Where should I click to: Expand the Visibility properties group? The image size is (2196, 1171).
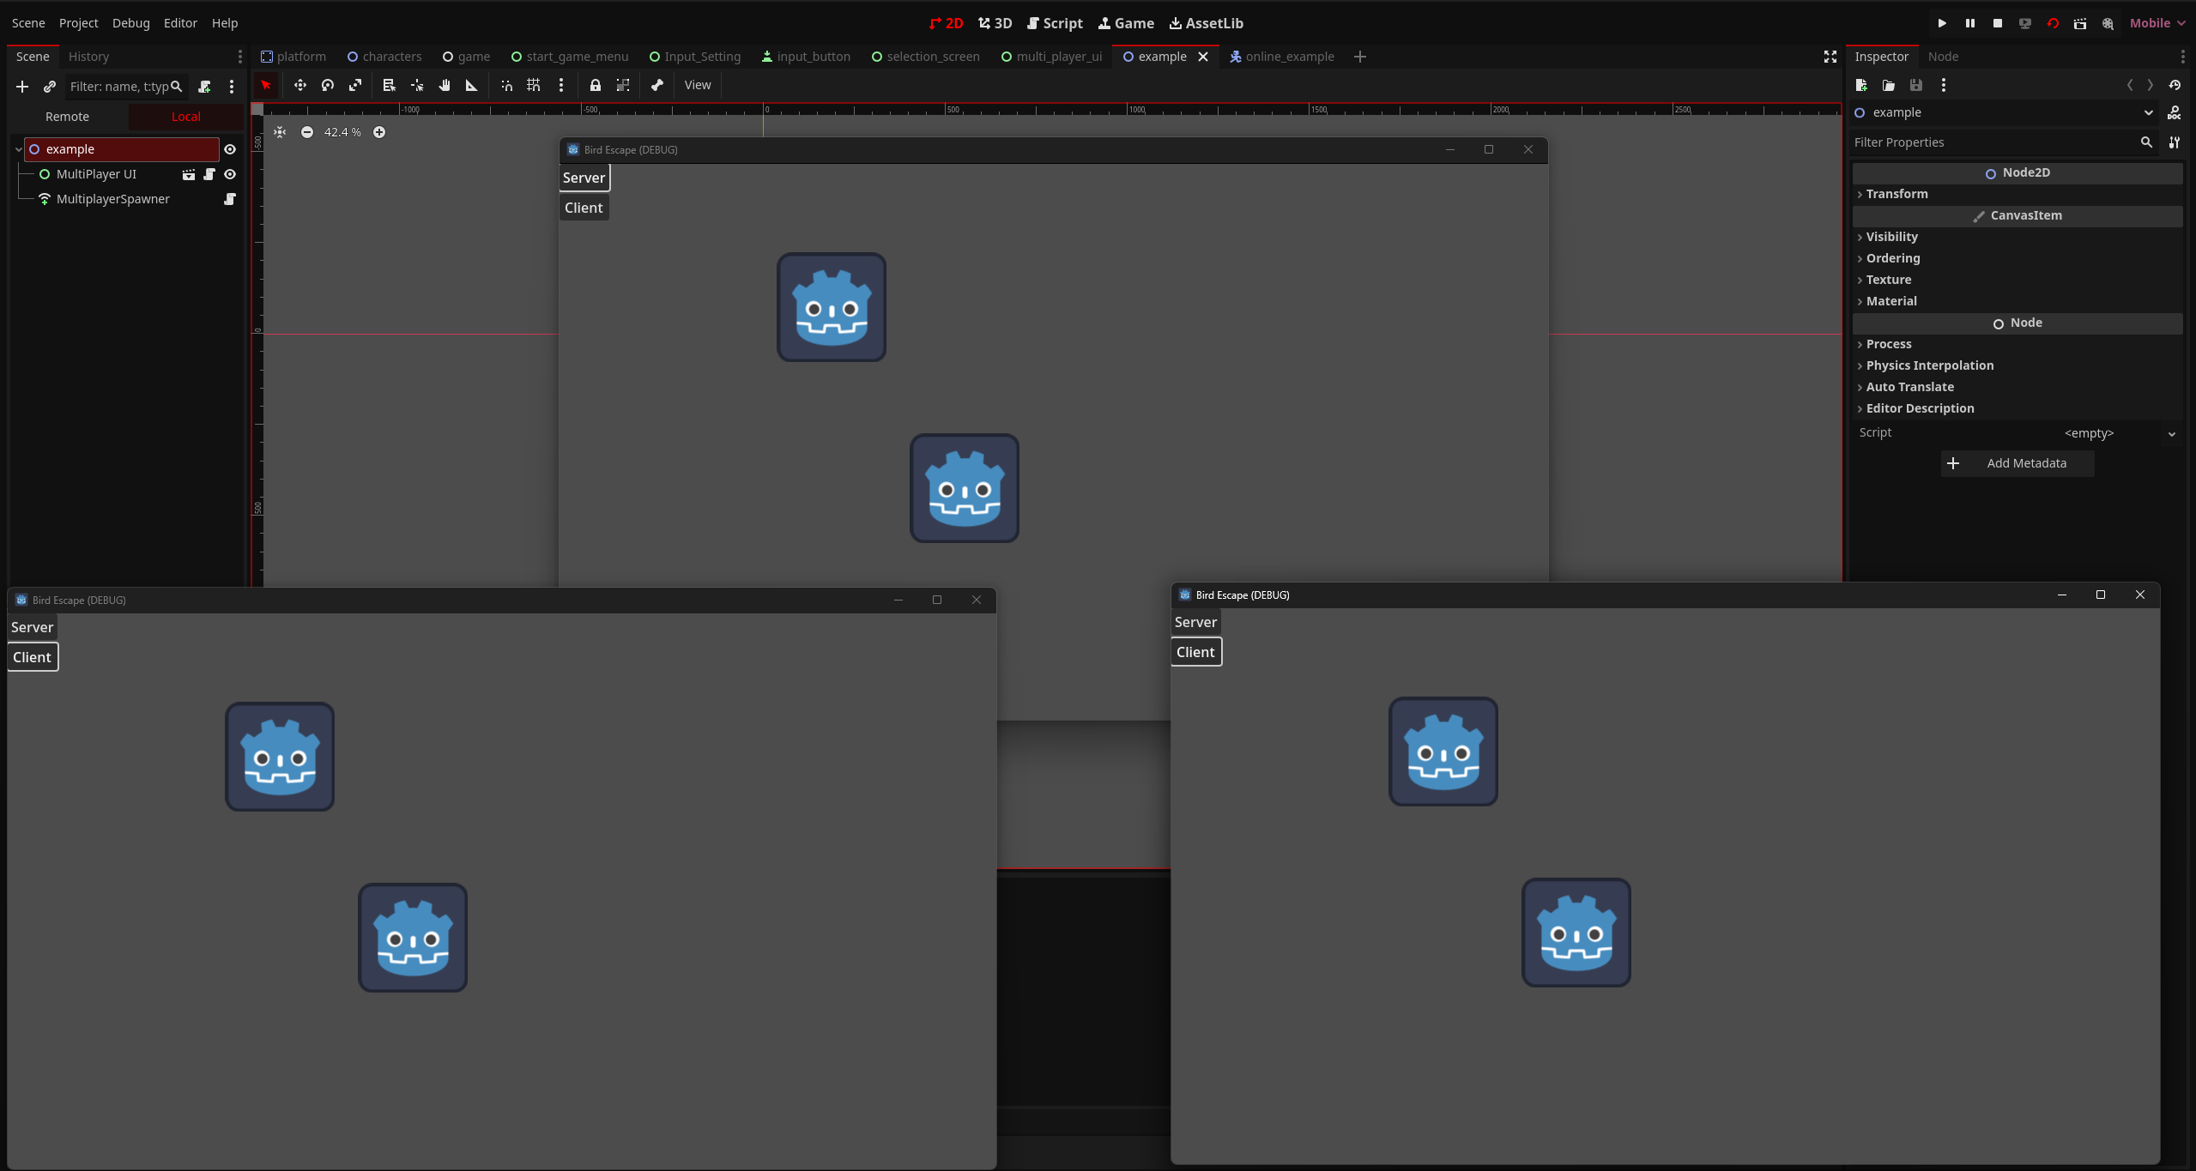pyautogui.click(x=1891, y=237)
